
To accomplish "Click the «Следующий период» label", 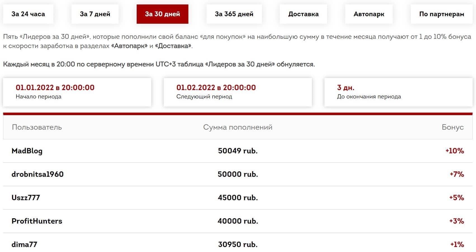I will tap(204, 97).
